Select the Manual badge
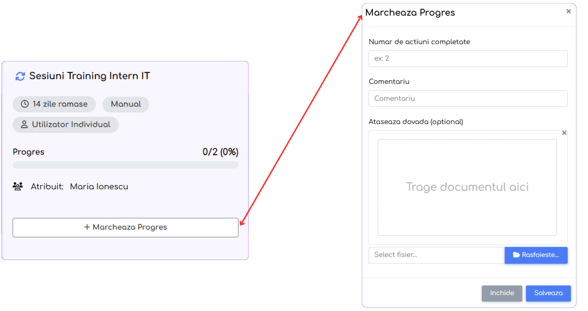Viewport: 588px width, 311px height. click(x=126, y=104)
